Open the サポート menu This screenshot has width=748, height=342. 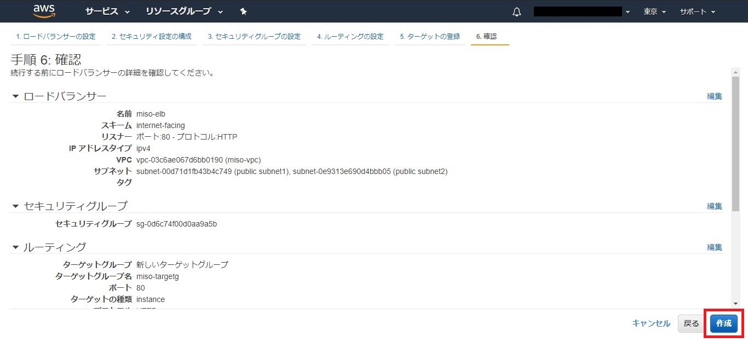tap(697, 11)
